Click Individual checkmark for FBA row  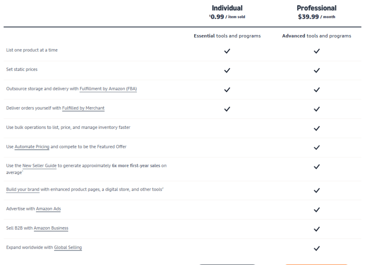click(227, 90)
